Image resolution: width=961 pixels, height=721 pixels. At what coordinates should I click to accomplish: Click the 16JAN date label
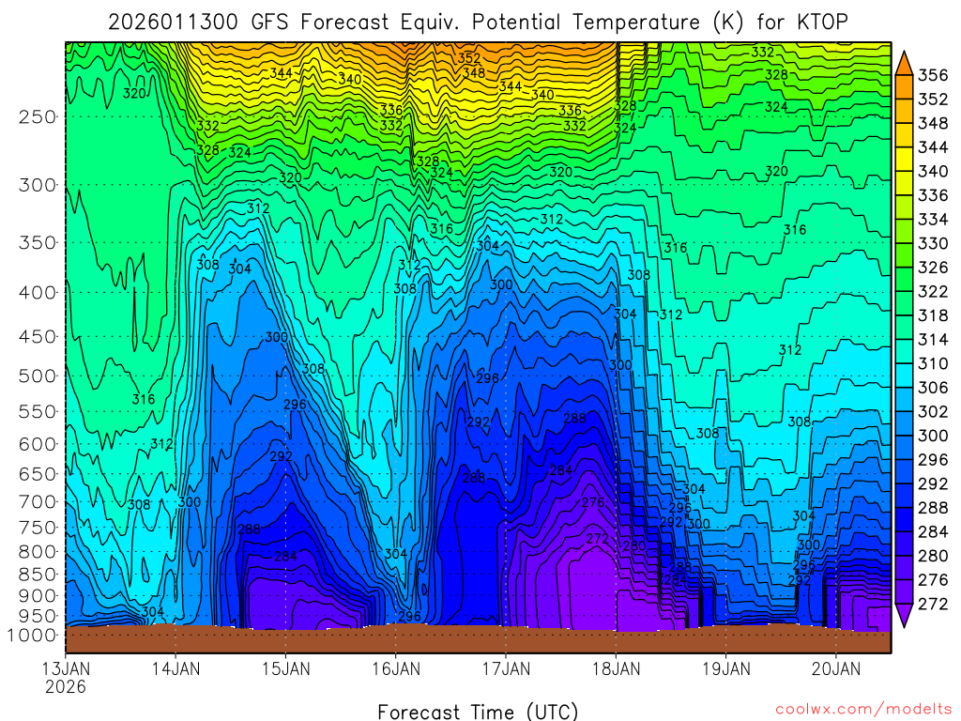tap(396, 668)
